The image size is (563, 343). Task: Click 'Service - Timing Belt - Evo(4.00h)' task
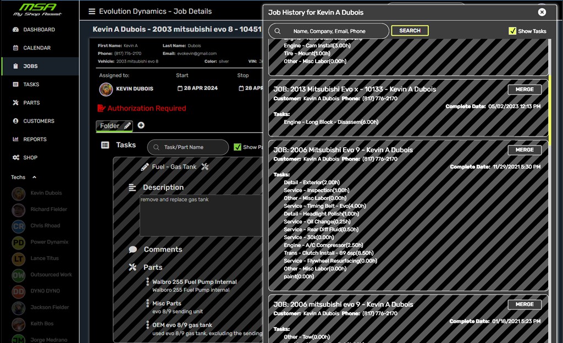(325, 206)
